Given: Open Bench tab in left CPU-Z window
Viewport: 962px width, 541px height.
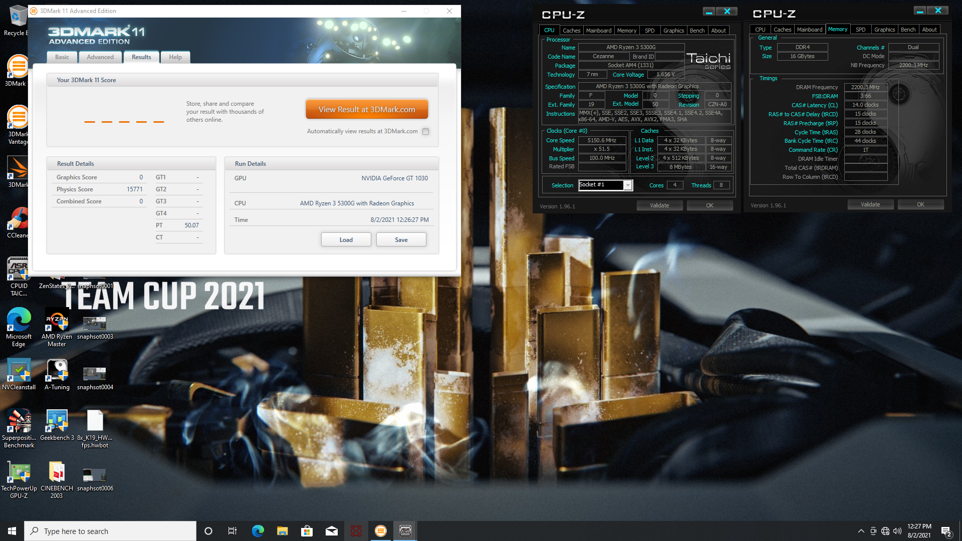Looking at the screenshot, I should click(x=697, y=31).
